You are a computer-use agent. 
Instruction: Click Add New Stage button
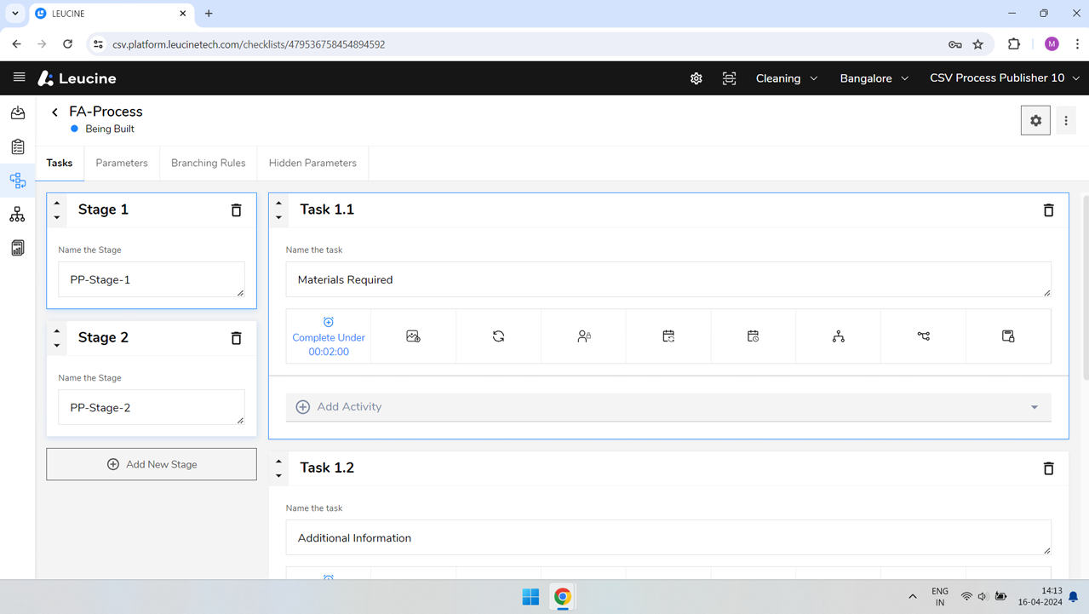(x=152, y=464)
